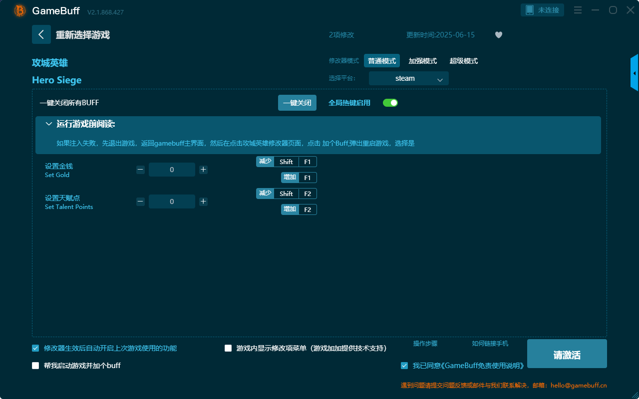Click the 设置天赋点 label
The image size is (639, 399).
(x=62, y=198)
